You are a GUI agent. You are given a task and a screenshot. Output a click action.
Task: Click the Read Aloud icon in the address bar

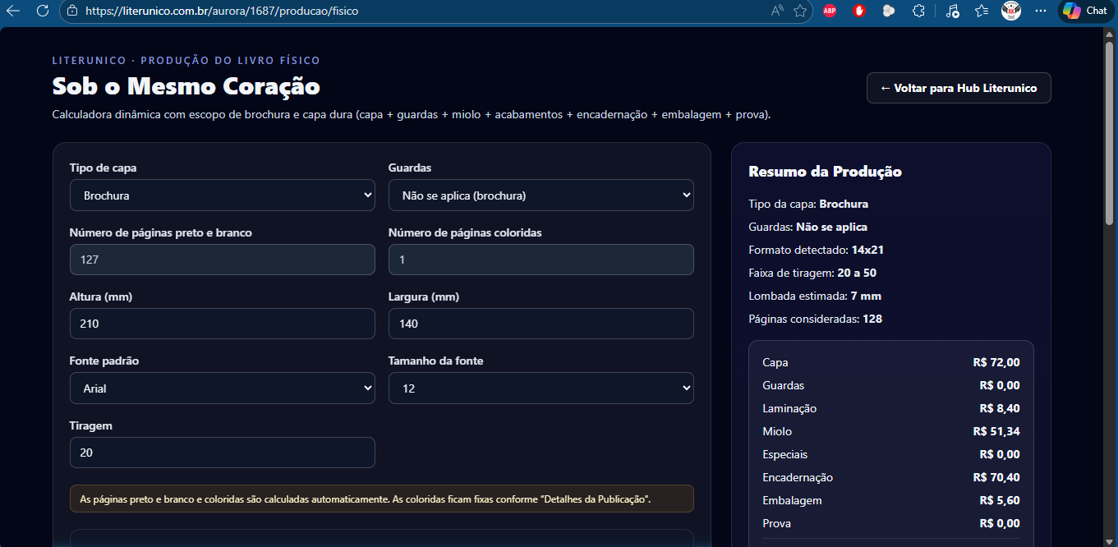point(777,11)
